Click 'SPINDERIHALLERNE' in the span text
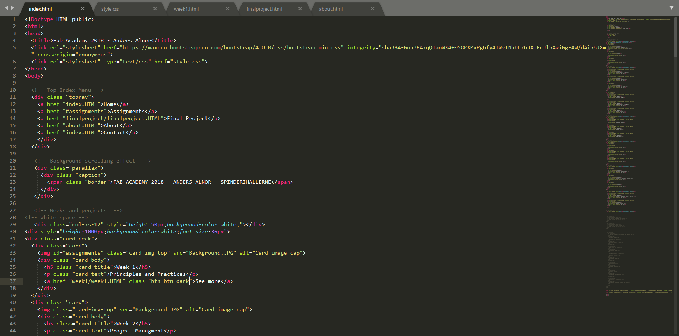679x336 pixels. 246,182
